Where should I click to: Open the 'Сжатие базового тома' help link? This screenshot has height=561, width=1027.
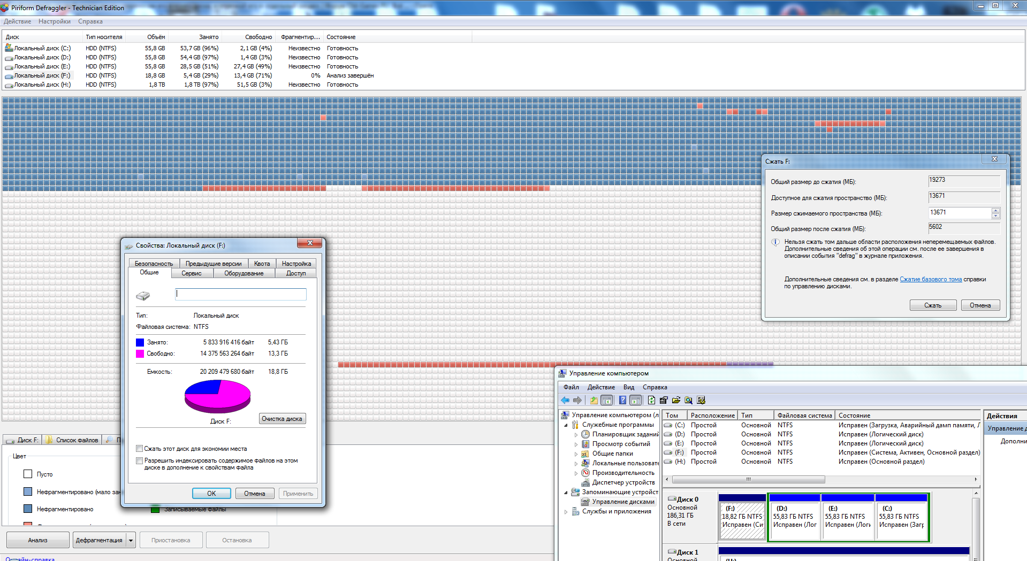pyautogui.click(x=930, y=279)
